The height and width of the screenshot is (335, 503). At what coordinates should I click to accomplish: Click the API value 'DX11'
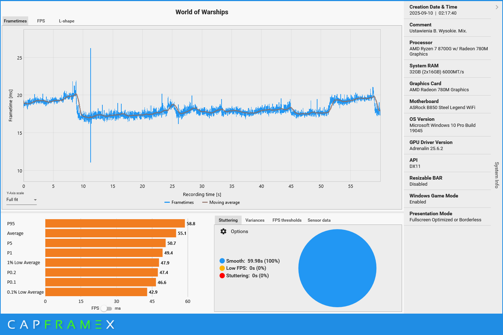click(415, 166)
